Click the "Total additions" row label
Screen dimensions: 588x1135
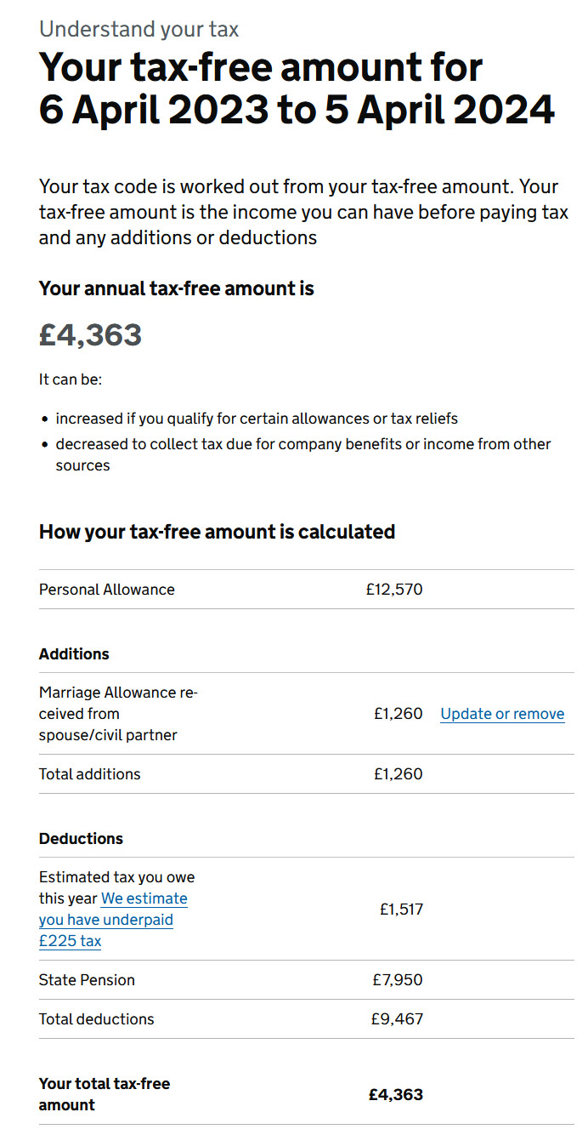(89, 774)
